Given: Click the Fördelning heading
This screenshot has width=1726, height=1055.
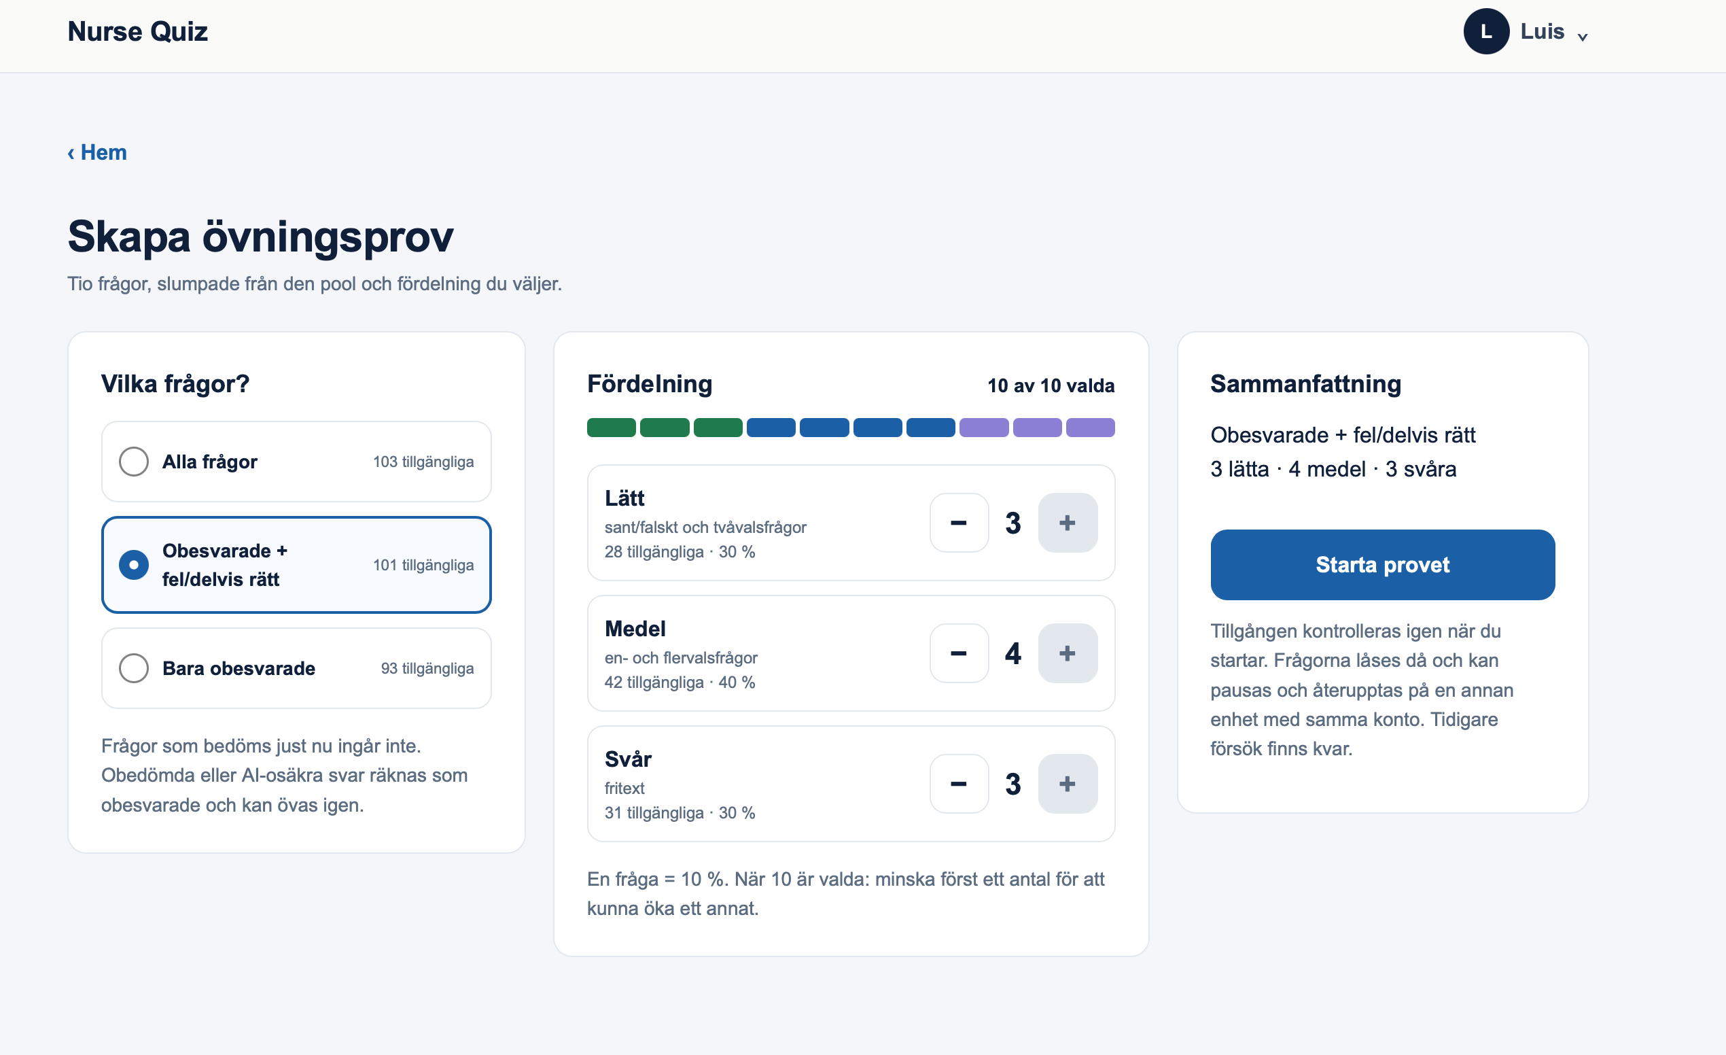Looking at the screenshot, I should coord(650,384).
